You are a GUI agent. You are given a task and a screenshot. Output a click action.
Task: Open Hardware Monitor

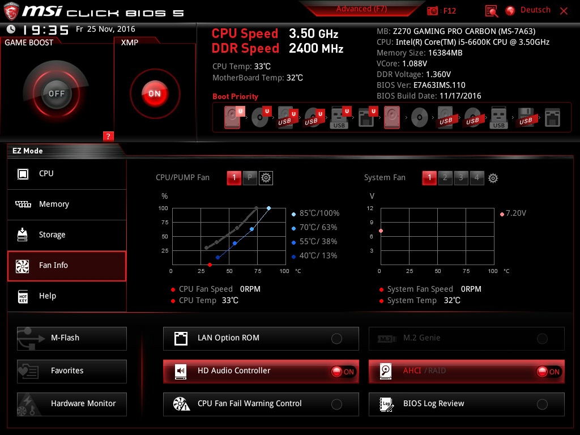72,404
